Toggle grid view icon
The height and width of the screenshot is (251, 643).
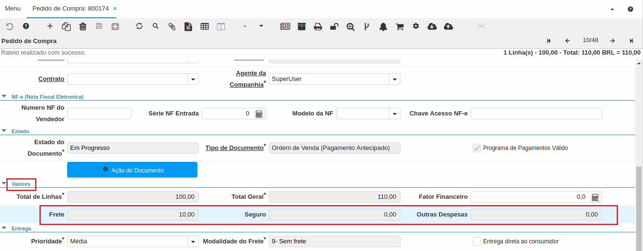click(205, 26)
